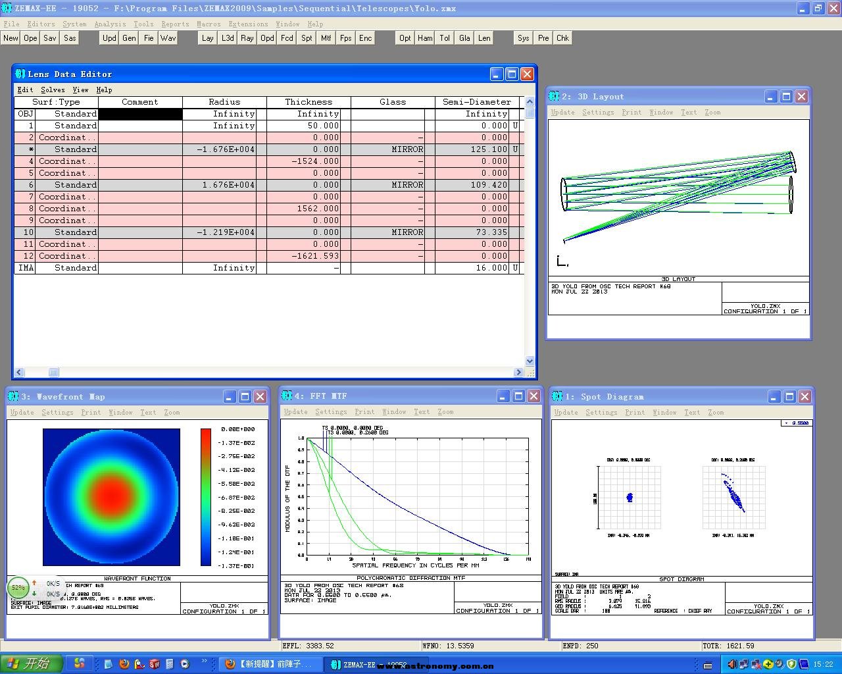Image resolution: width=842 pixels, height=674 pixels.
Task: Click the Tol (tolerancing) toolbar button
Action: (445, 38)
